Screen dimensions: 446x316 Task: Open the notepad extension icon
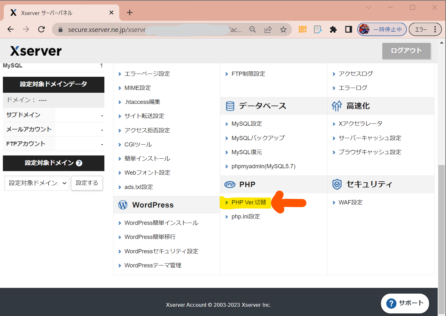tap(318, 29)
